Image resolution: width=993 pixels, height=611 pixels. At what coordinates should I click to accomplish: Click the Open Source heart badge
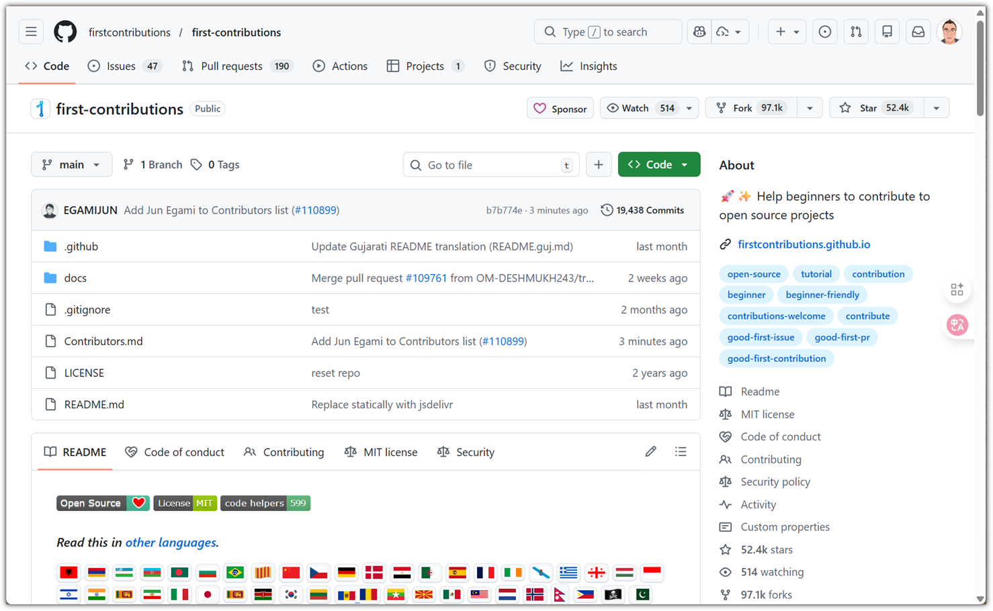coord(103,503)
